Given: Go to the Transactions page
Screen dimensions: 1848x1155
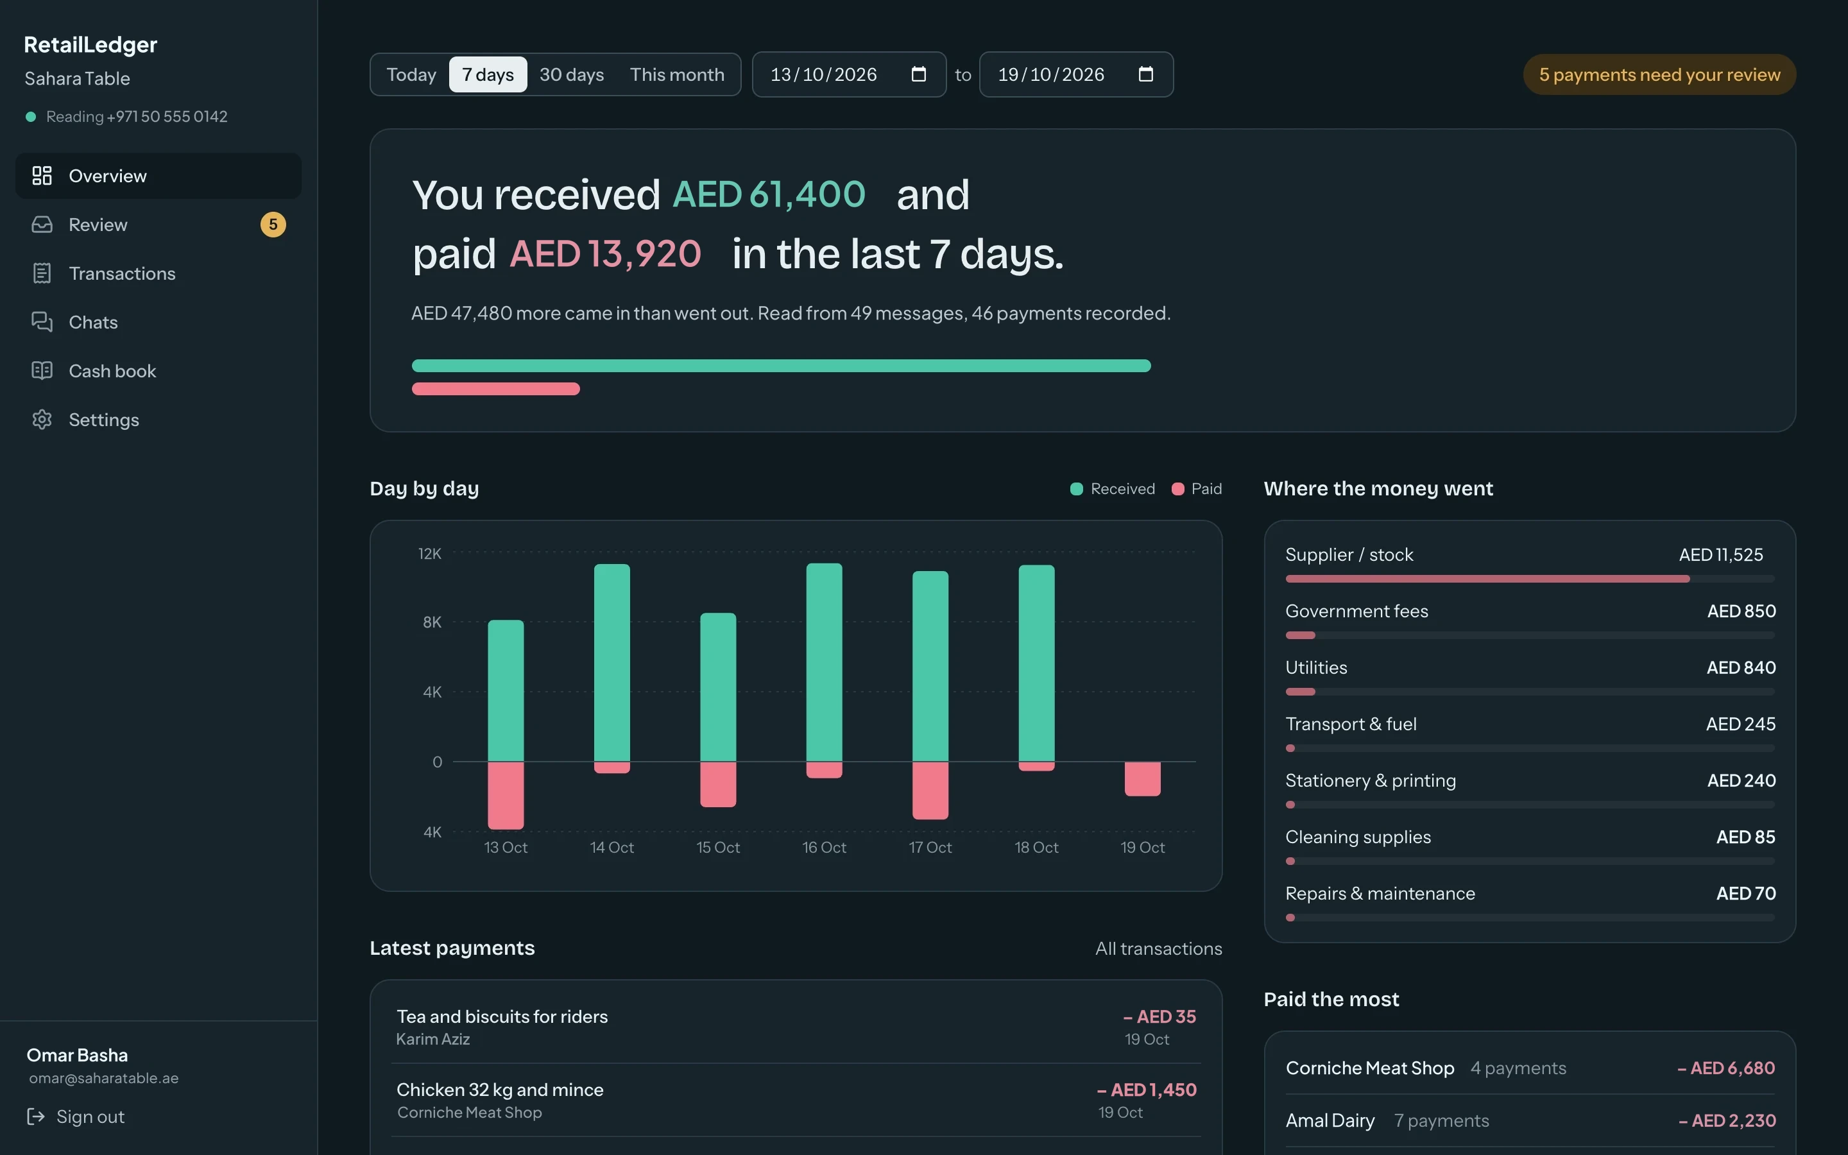Looking at the screenshot, I should tap(158, 273).
